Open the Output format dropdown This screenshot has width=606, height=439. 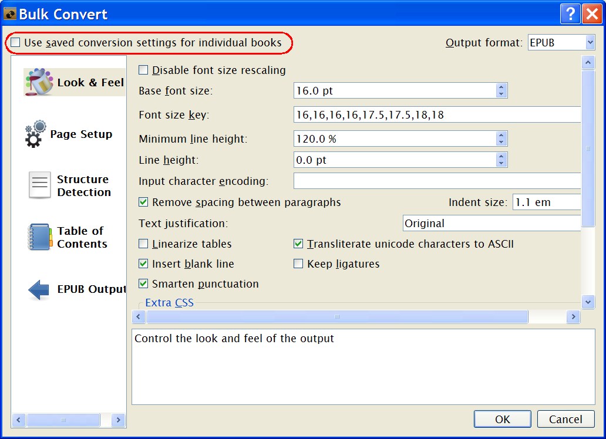pyautogui.click(x=590, y=42)
